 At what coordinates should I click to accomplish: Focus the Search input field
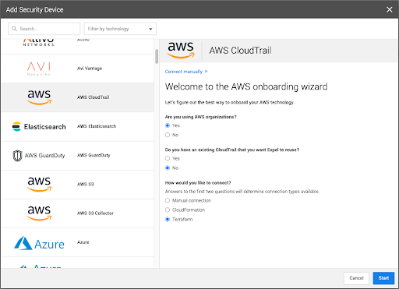coord(44,29)
